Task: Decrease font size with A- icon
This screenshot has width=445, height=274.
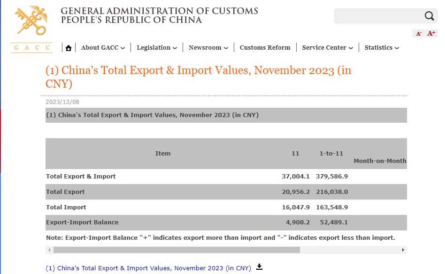Action: [418, 34]
